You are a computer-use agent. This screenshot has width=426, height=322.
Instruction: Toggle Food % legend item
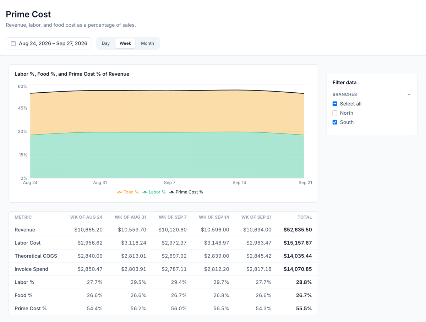click(128, 192)
